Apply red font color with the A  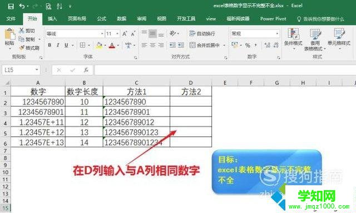[112, 45]
